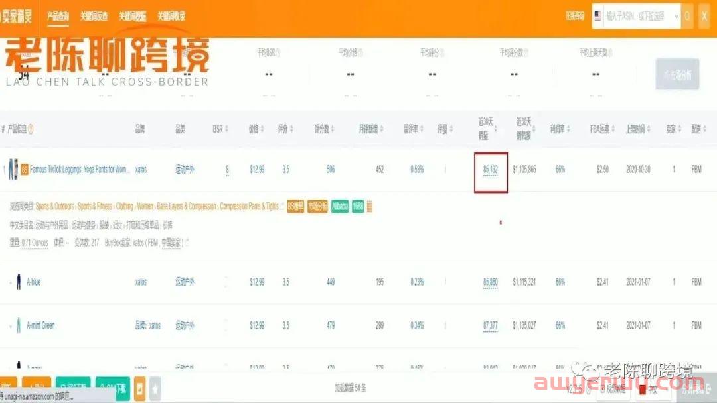Click the 中国卖家 seller link

171,243
